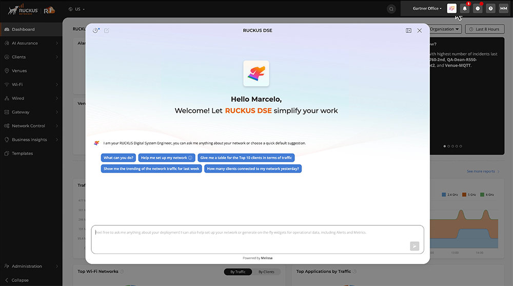This screenshot has width=513, height=286.
Task: Click the R1 cloud logo
Action: click(49, 10)
